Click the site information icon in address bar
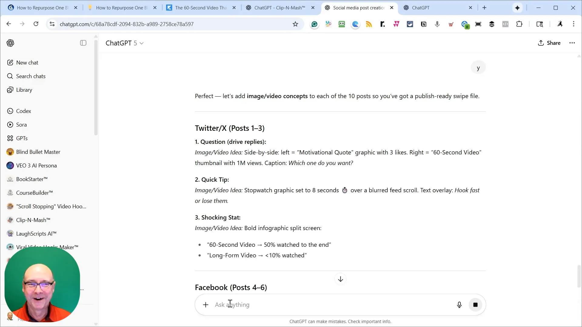This screenshot has width=582, height=327. coord(52,24)
